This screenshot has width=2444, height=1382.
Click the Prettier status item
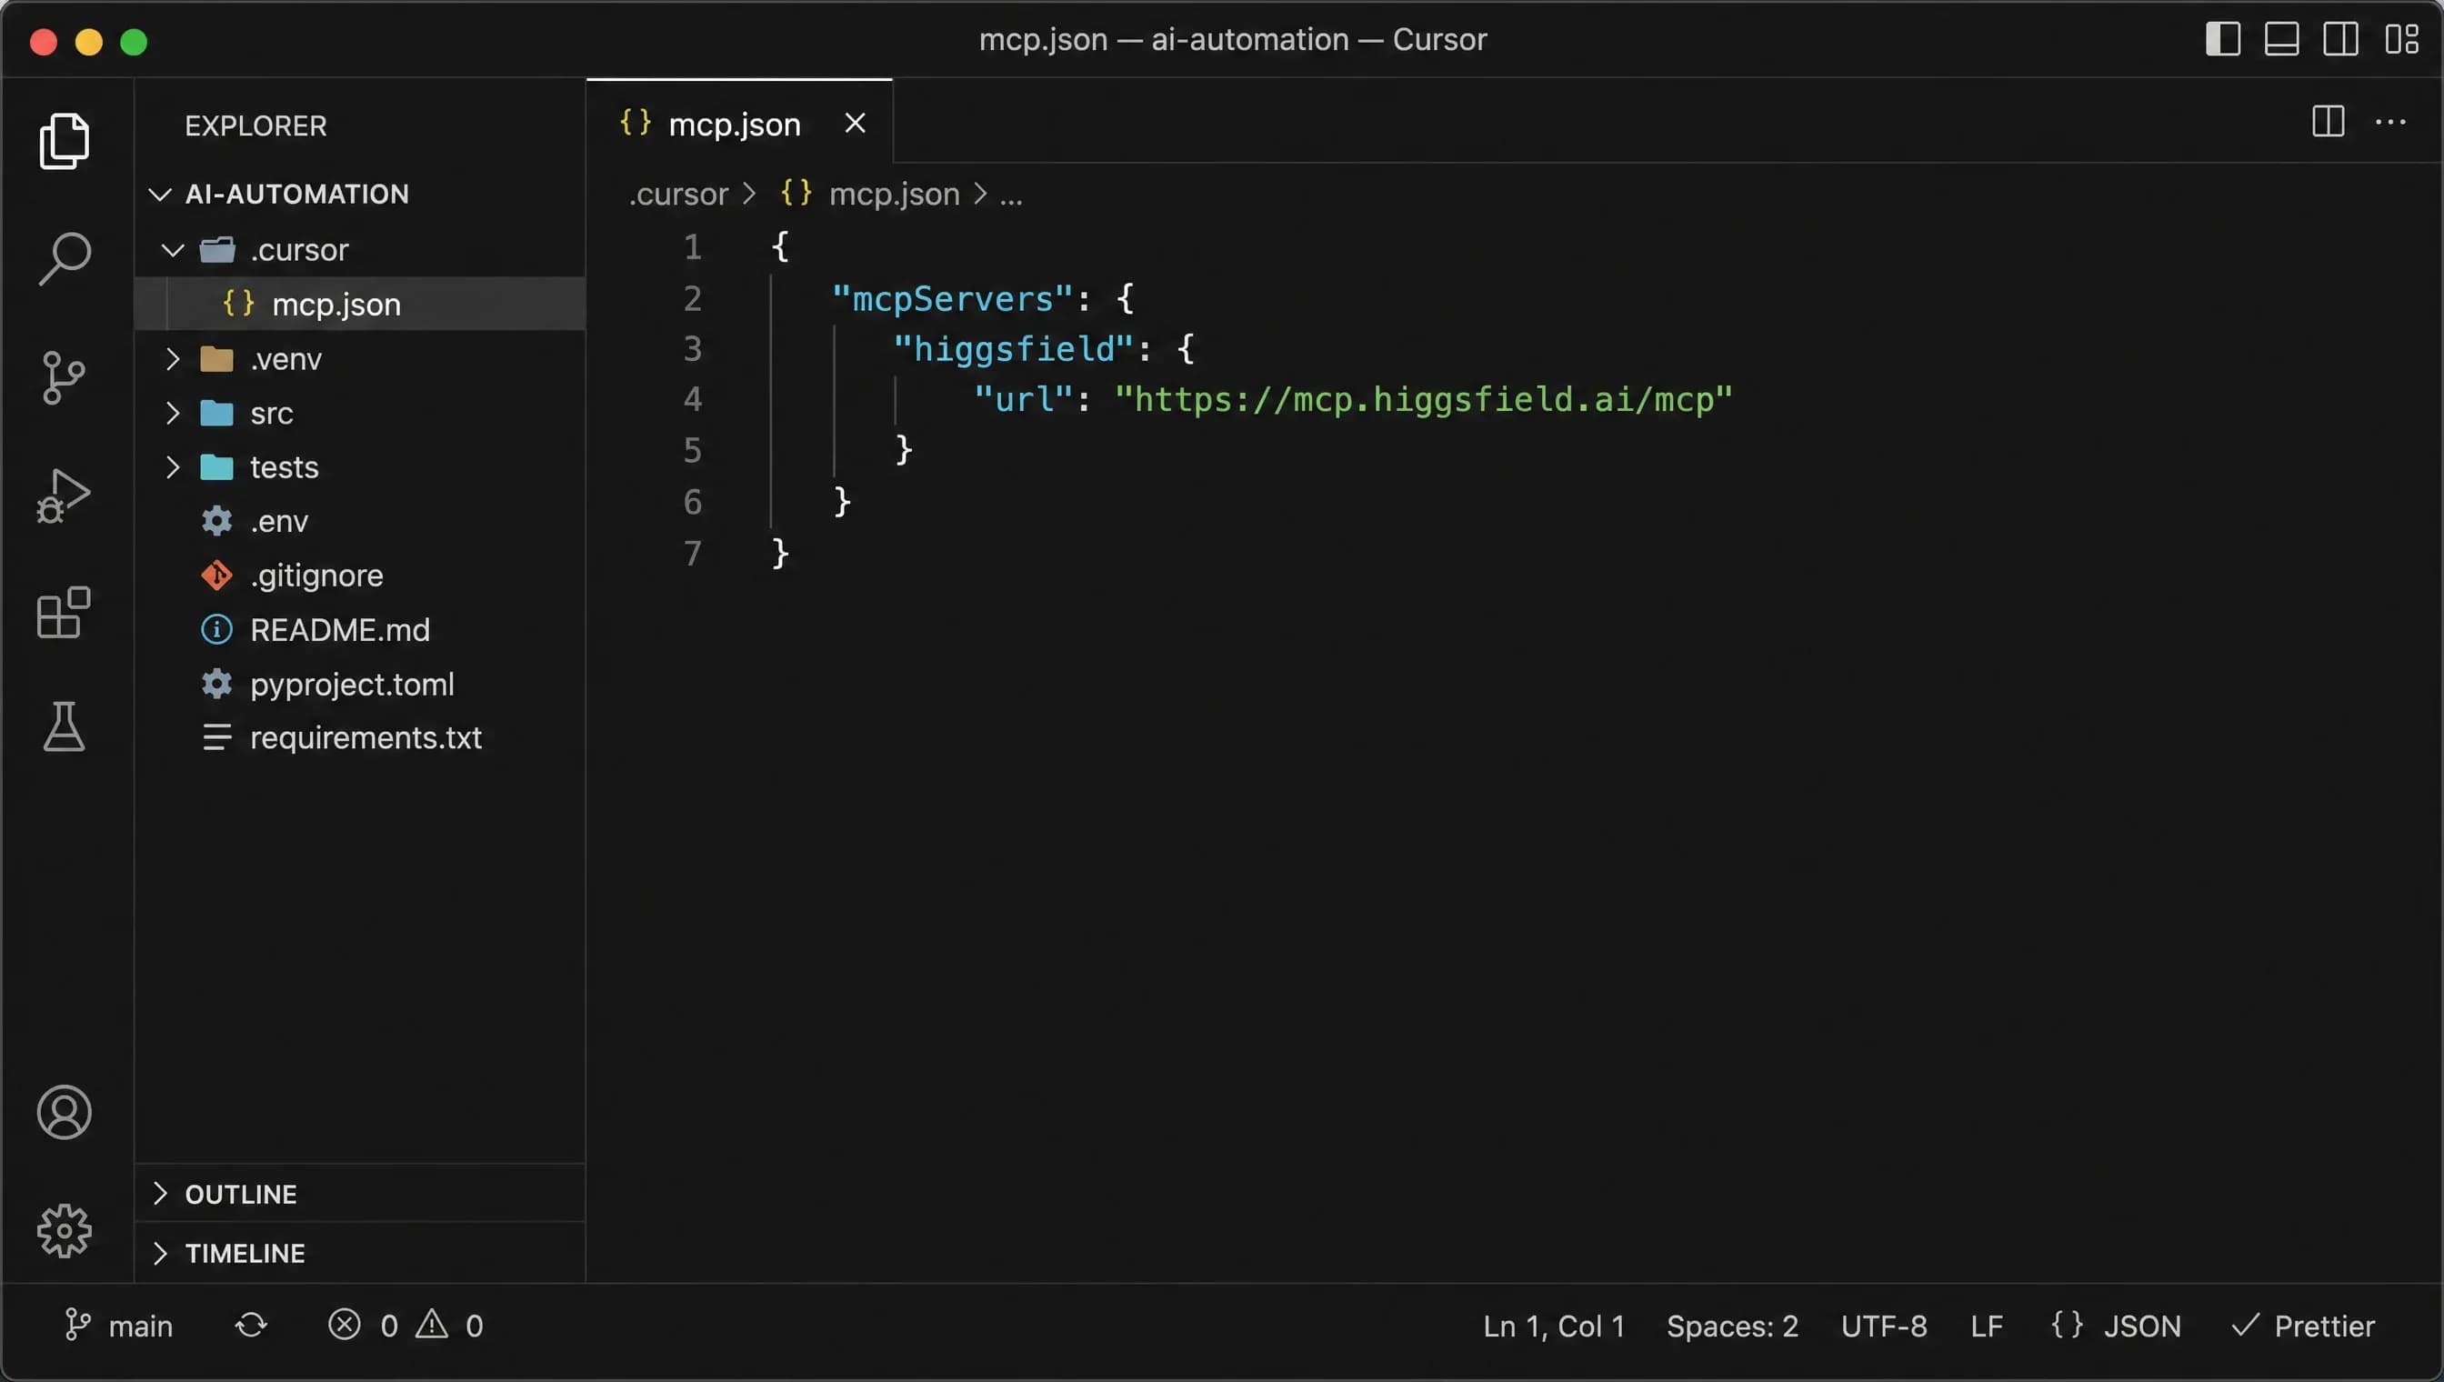(2302, 1325)
